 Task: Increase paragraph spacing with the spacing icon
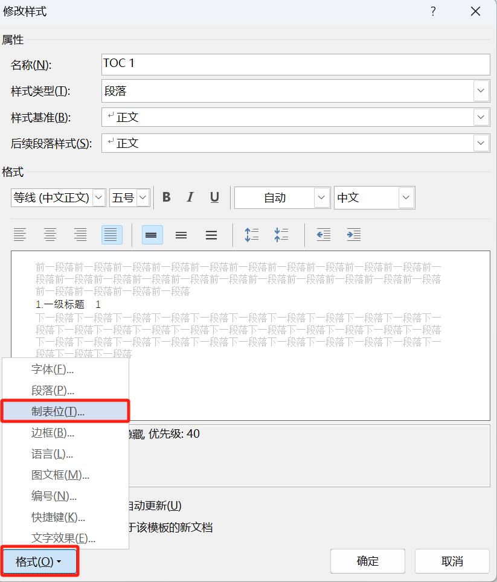(x=252, y=235)
